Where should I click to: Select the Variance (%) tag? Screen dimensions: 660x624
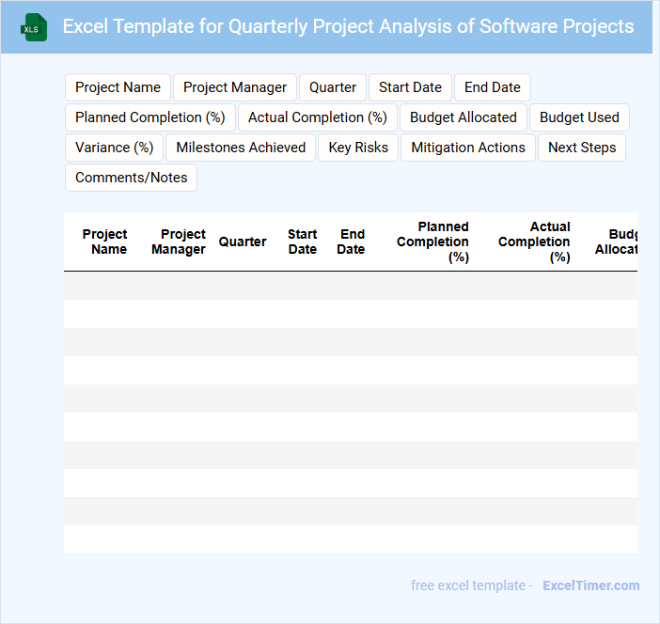pos(115,148)
